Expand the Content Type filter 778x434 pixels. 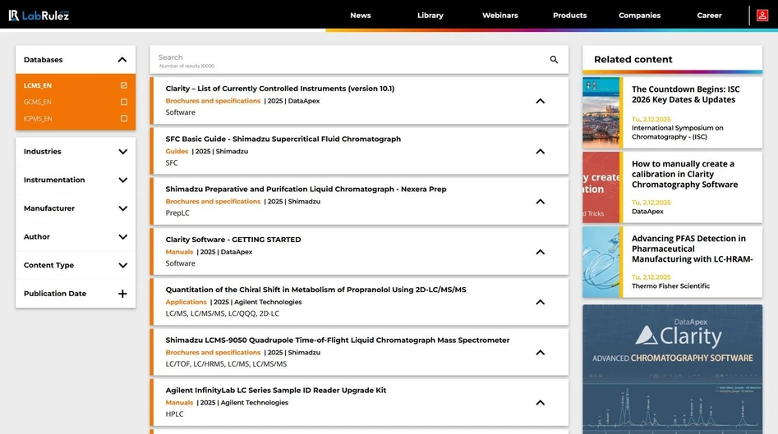pyautogui.click(x=122, y=266)
